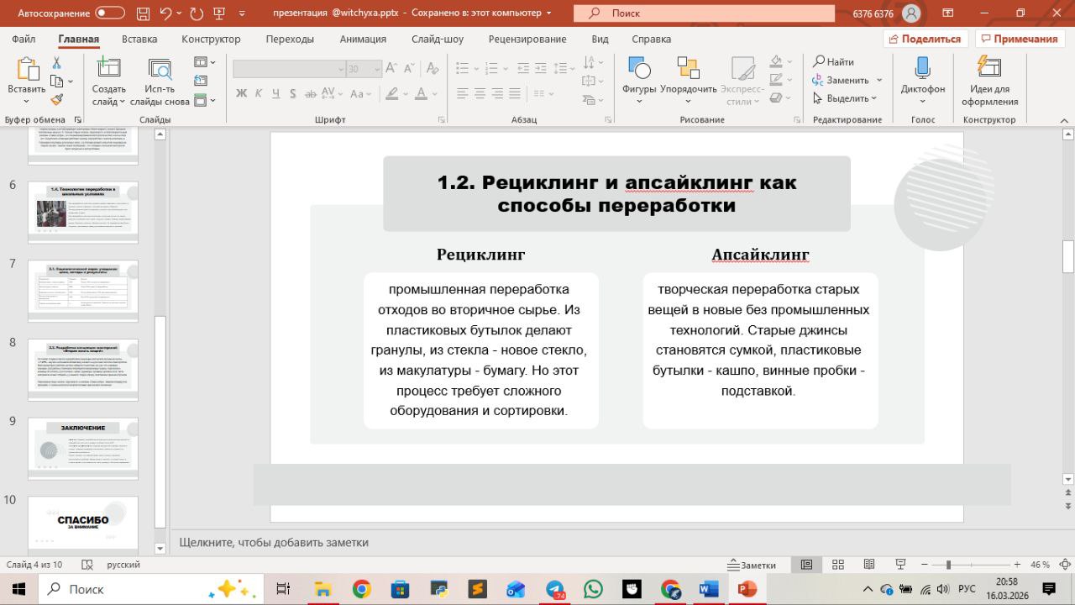1075x605 pixels.
Task: Select center alignment paragraph button
Action: pos(481,93)
